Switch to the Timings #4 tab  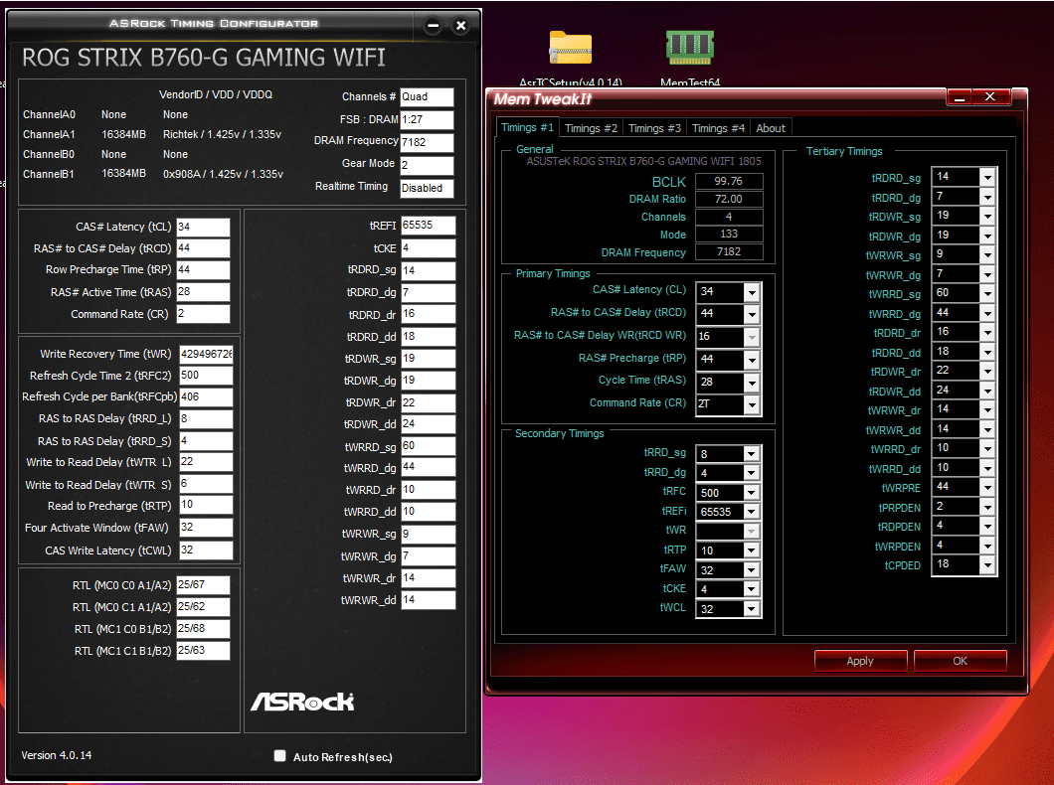(718, 128)
